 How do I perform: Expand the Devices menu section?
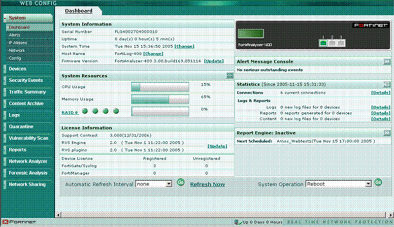28,69
